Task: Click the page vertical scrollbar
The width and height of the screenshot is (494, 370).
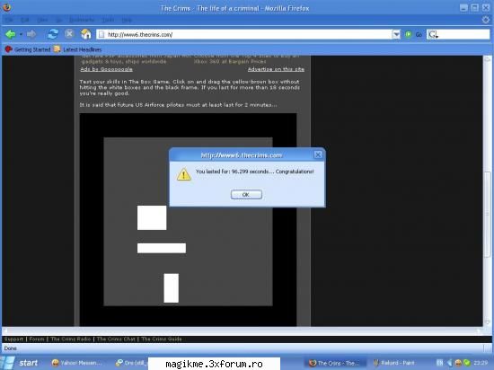Action: [487, 190]
